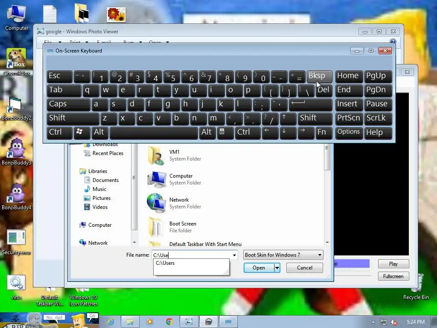Toggle the right Alt key

(207, 132)
